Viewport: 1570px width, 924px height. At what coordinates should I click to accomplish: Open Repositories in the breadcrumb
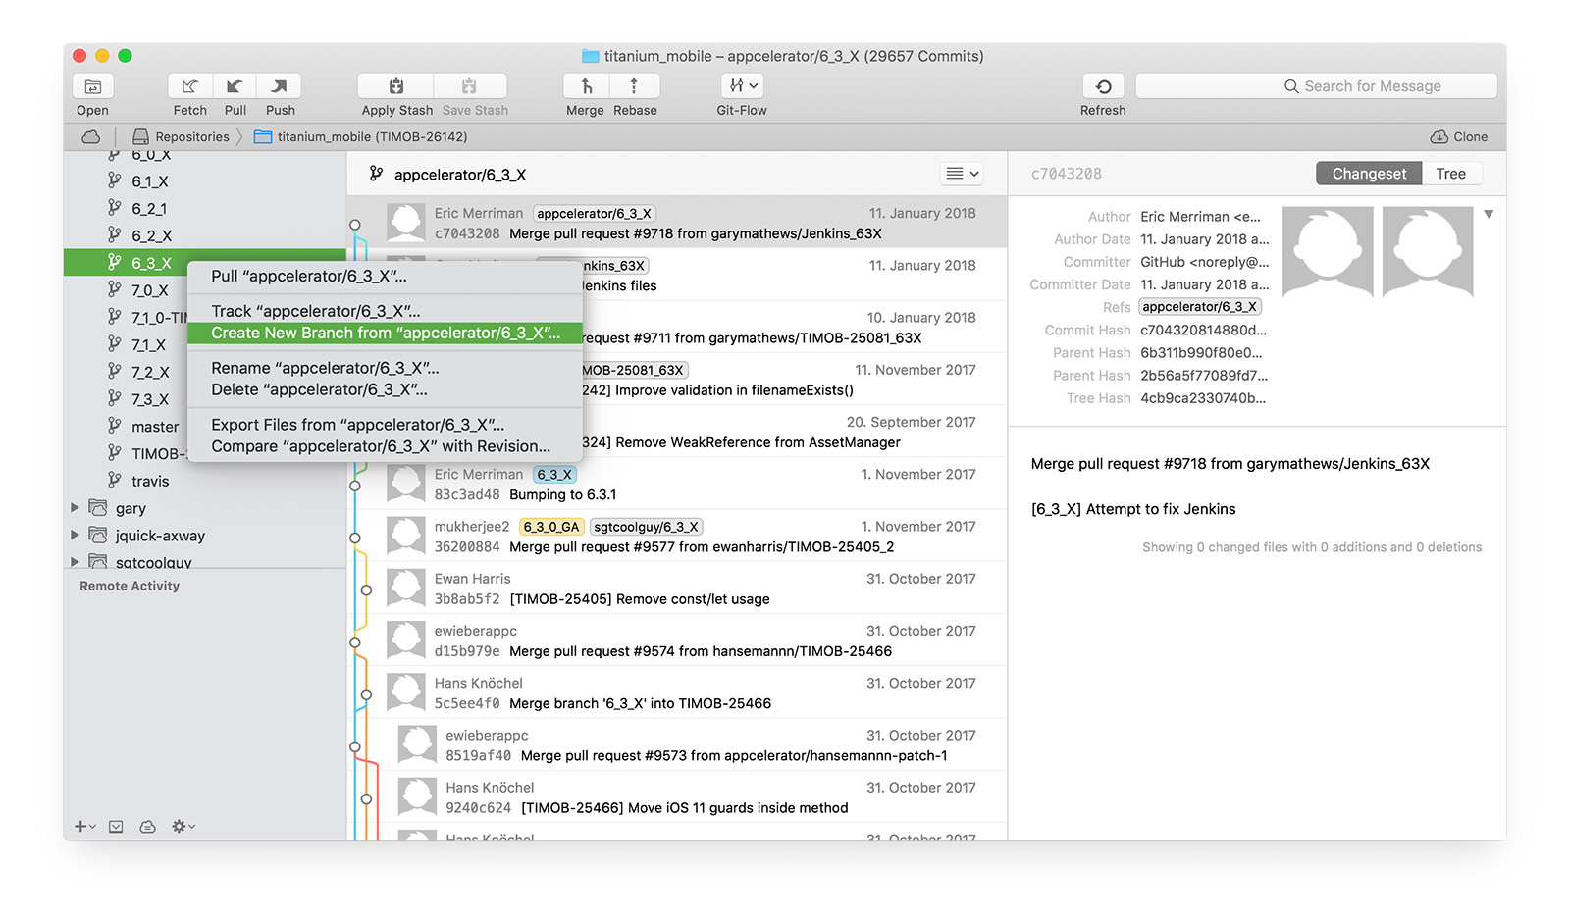pos(181,136)
